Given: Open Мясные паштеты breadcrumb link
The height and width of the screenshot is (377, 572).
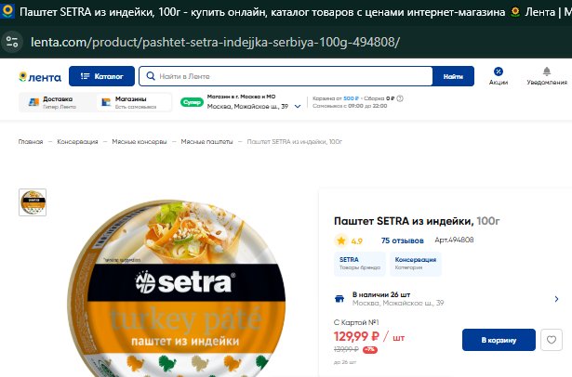Looking at the screenshot, I should tap(206, 142).
